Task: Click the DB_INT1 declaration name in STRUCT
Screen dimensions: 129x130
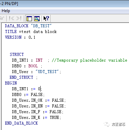Action: click(20, 60)
